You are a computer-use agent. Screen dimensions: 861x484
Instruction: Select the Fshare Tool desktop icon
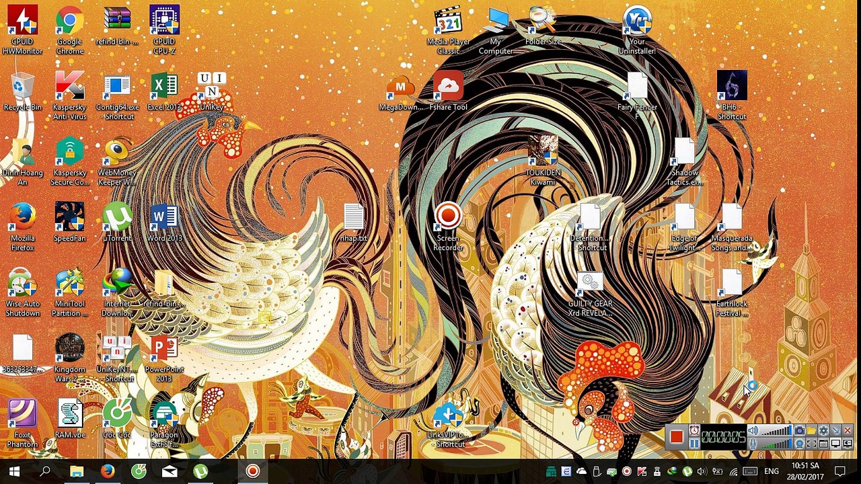tap(448, 92)
